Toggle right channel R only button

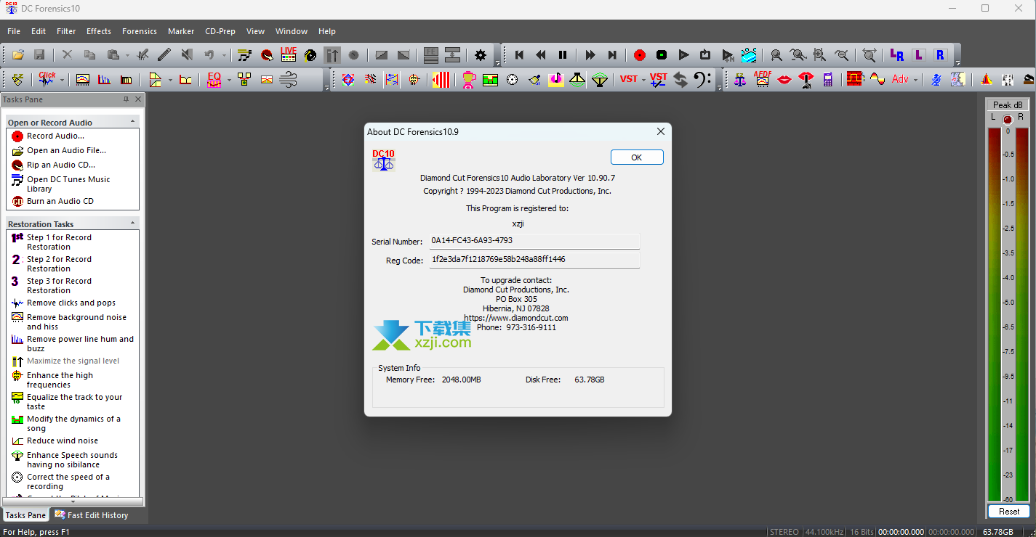coord(940,55)
